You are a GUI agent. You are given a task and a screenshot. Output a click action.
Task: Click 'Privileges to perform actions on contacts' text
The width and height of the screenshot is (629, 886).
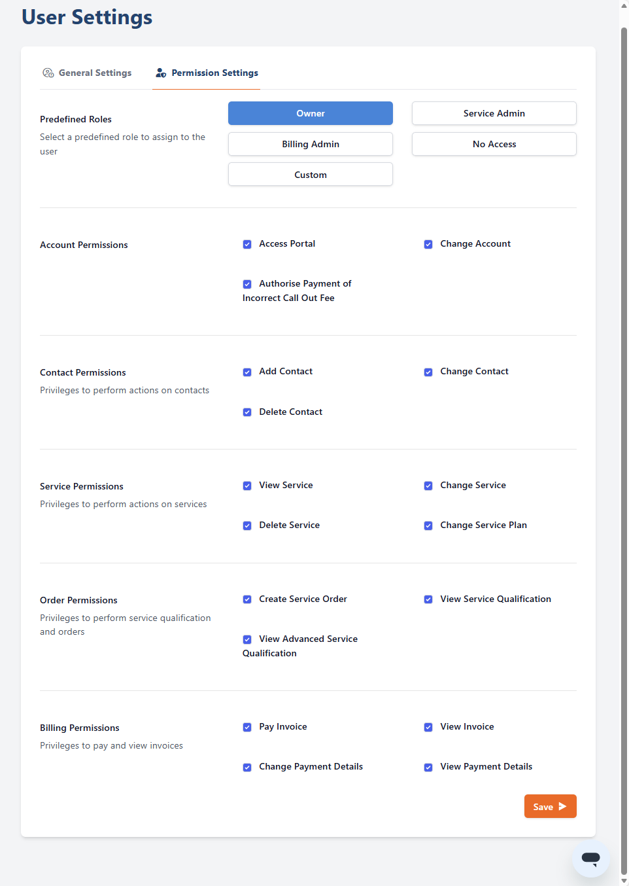(x=124, y=390)
